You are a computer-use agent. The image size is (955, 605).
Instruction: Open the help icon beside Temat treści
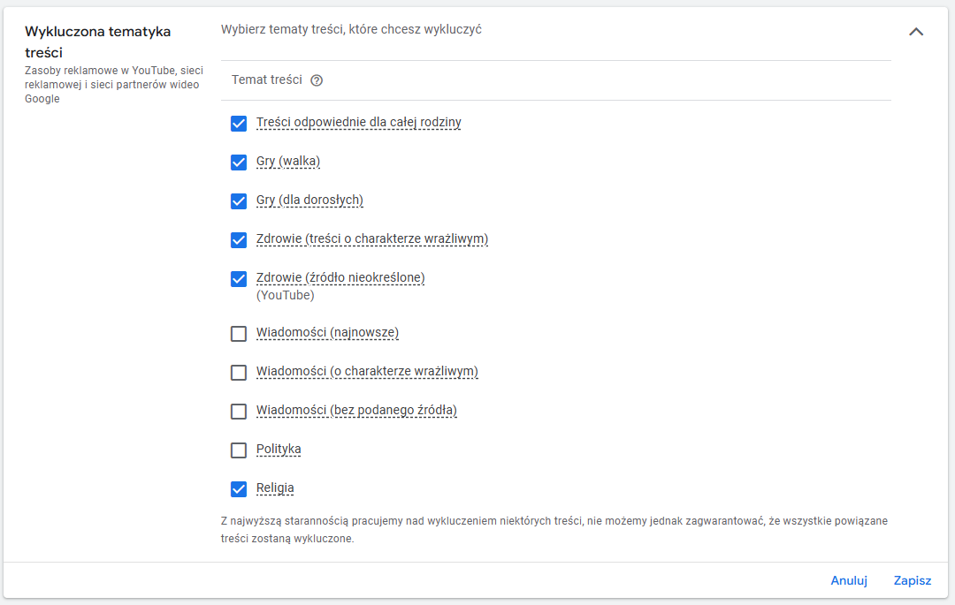click(317, 80)
